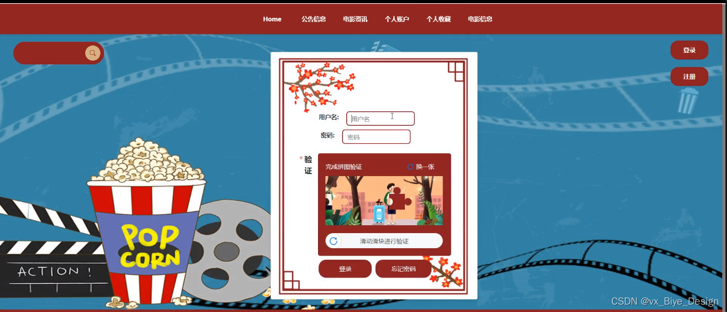The height and width of the screenshot is (312, 727).
Task: Click the 注册 button
Action: (x=689, y=76)
